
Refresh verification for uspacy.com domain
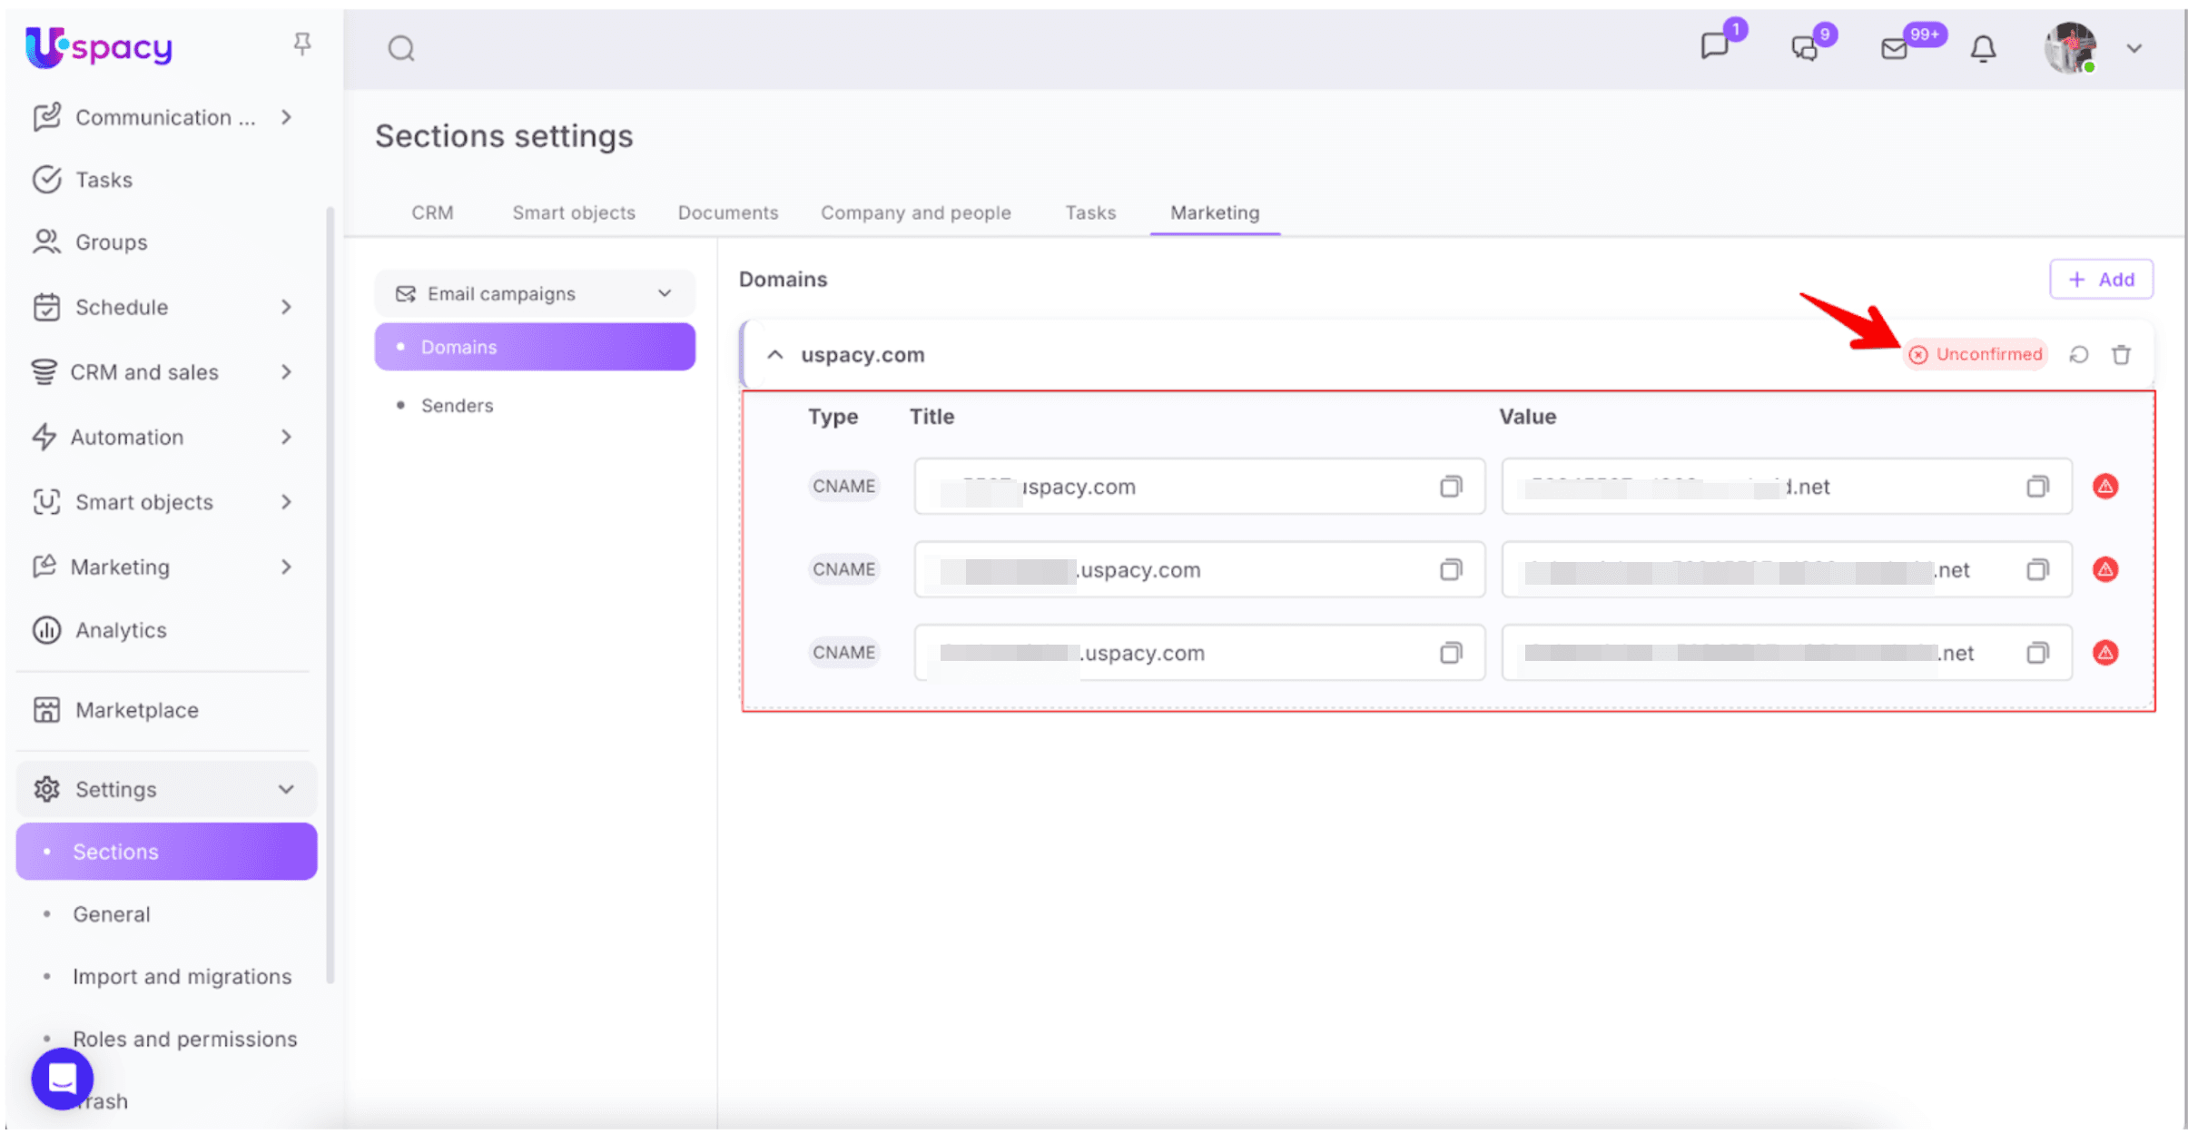point(2079,354)
